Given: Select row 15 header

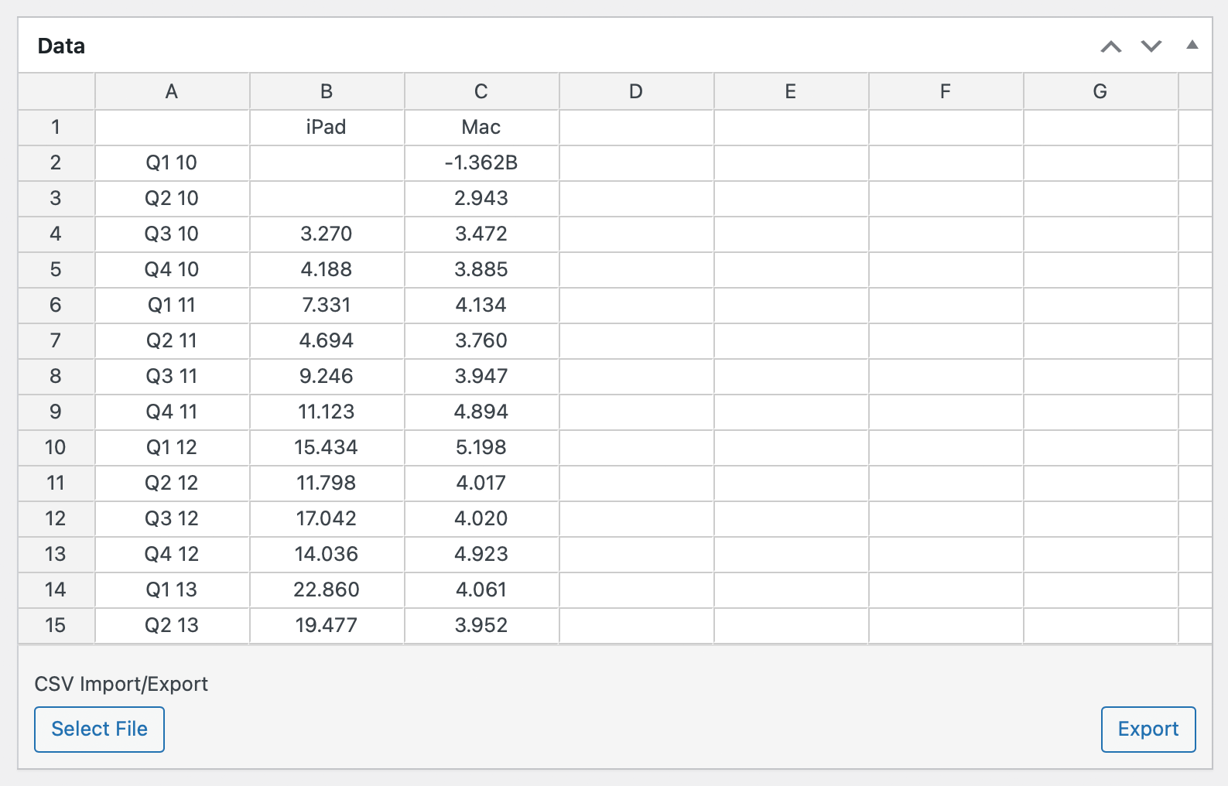Looking at the screenshot, I should (56, 625).
